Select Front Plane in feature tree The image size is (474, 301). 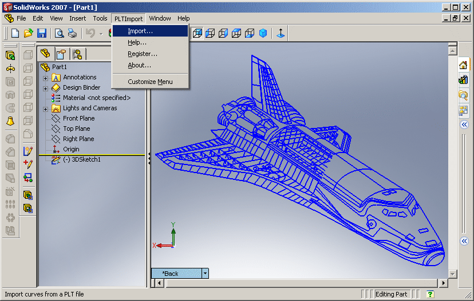coord(78,118)
